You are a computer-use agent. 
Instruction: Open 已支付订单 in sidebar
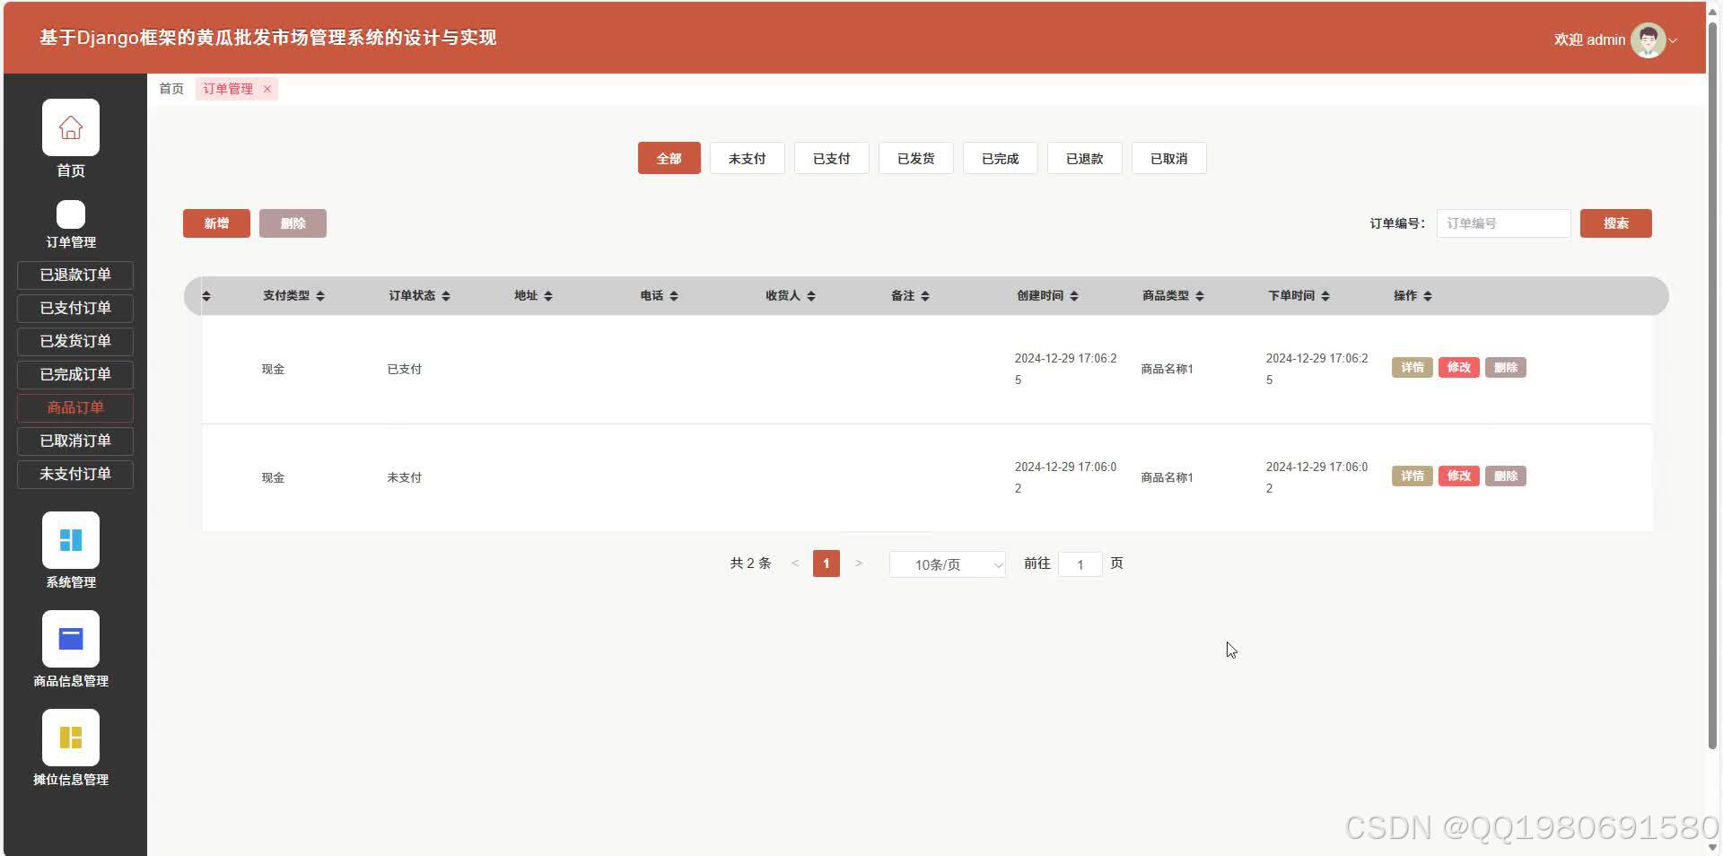[x=75, y=308]
